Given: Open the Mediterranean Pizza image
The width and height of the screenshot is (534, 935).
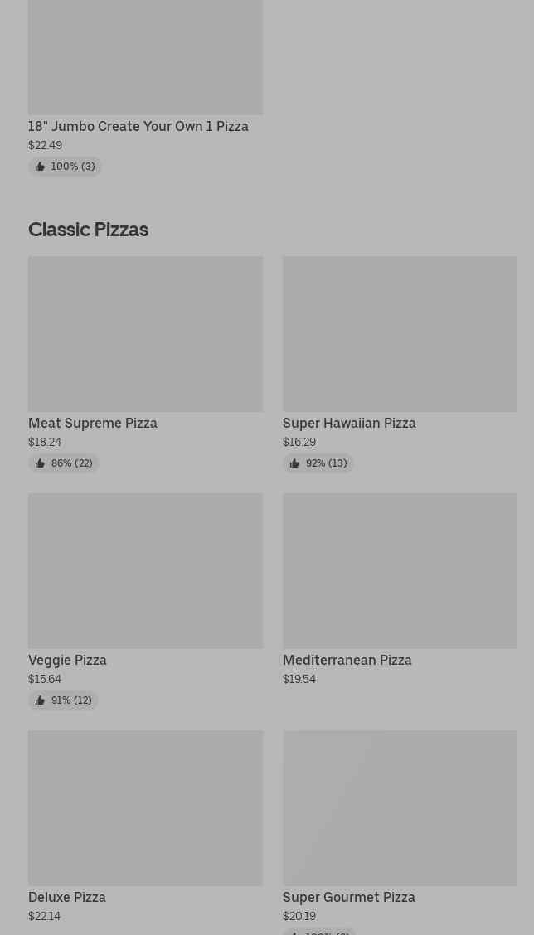Looking at the screenshot, I should (x=400, y=571).
